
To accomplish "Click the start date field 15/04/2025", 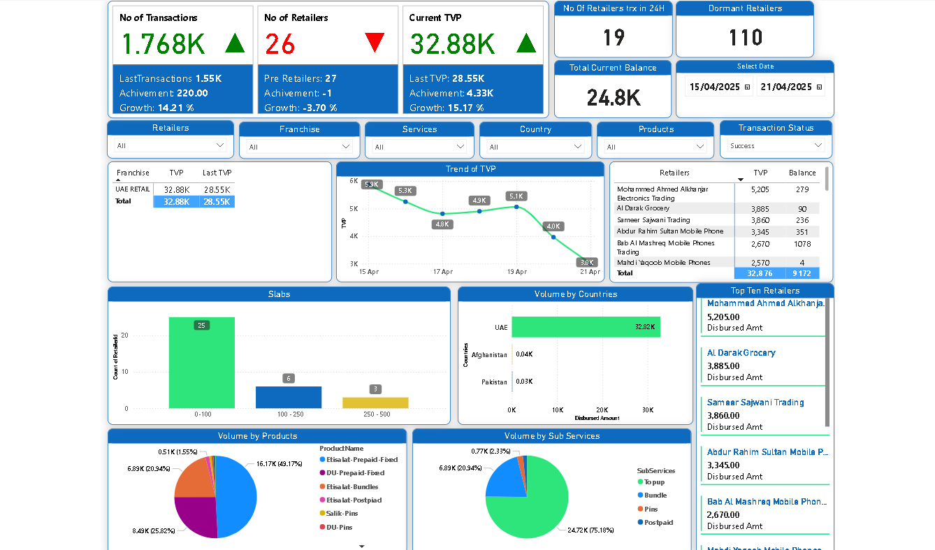I will pyautogui.click(x=714, y=87).
